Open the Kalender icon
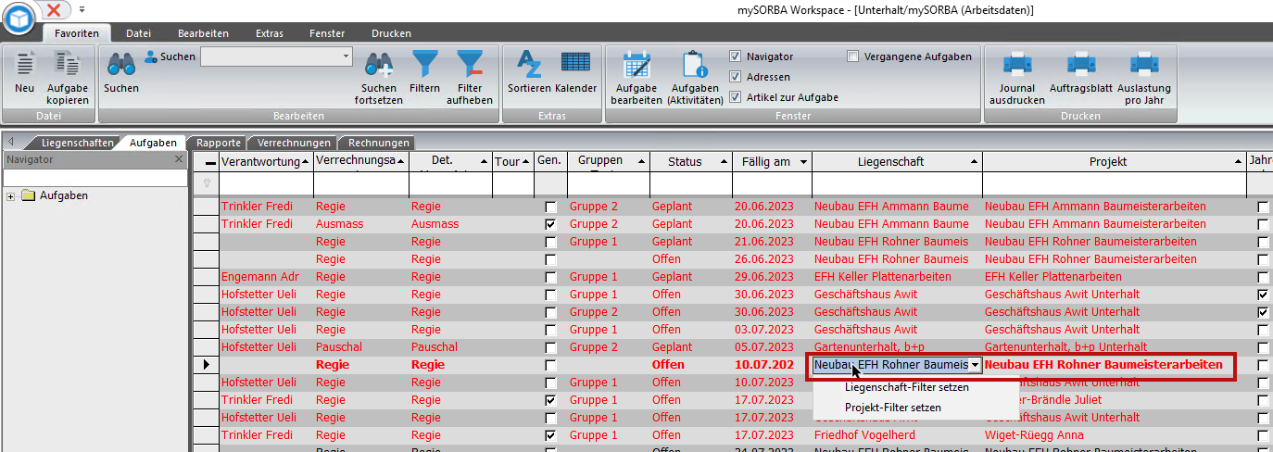The width and height of the screenshot is (1273, 452). [576, 63]
